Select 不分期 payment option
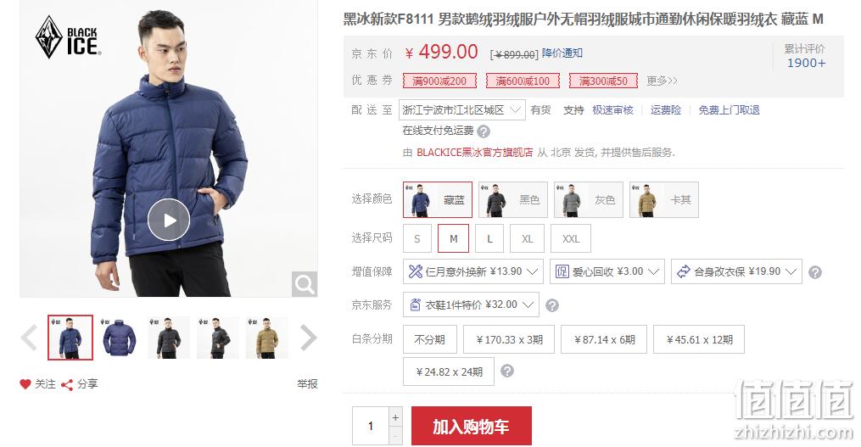The height and width of the screenshot is (447, 861). click(x=430, y=339)
